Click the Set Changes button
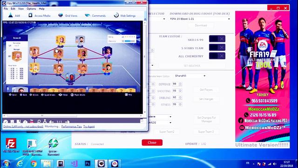Screen dimensions: 298x168 pos(206,99)
